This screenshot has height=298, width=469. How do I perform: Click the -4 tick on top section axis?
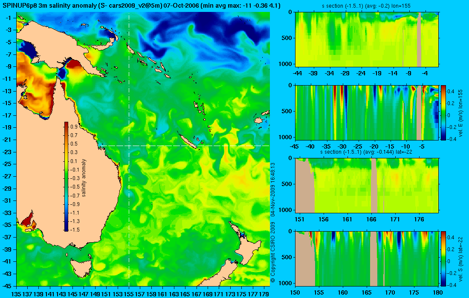click(425, 73)
